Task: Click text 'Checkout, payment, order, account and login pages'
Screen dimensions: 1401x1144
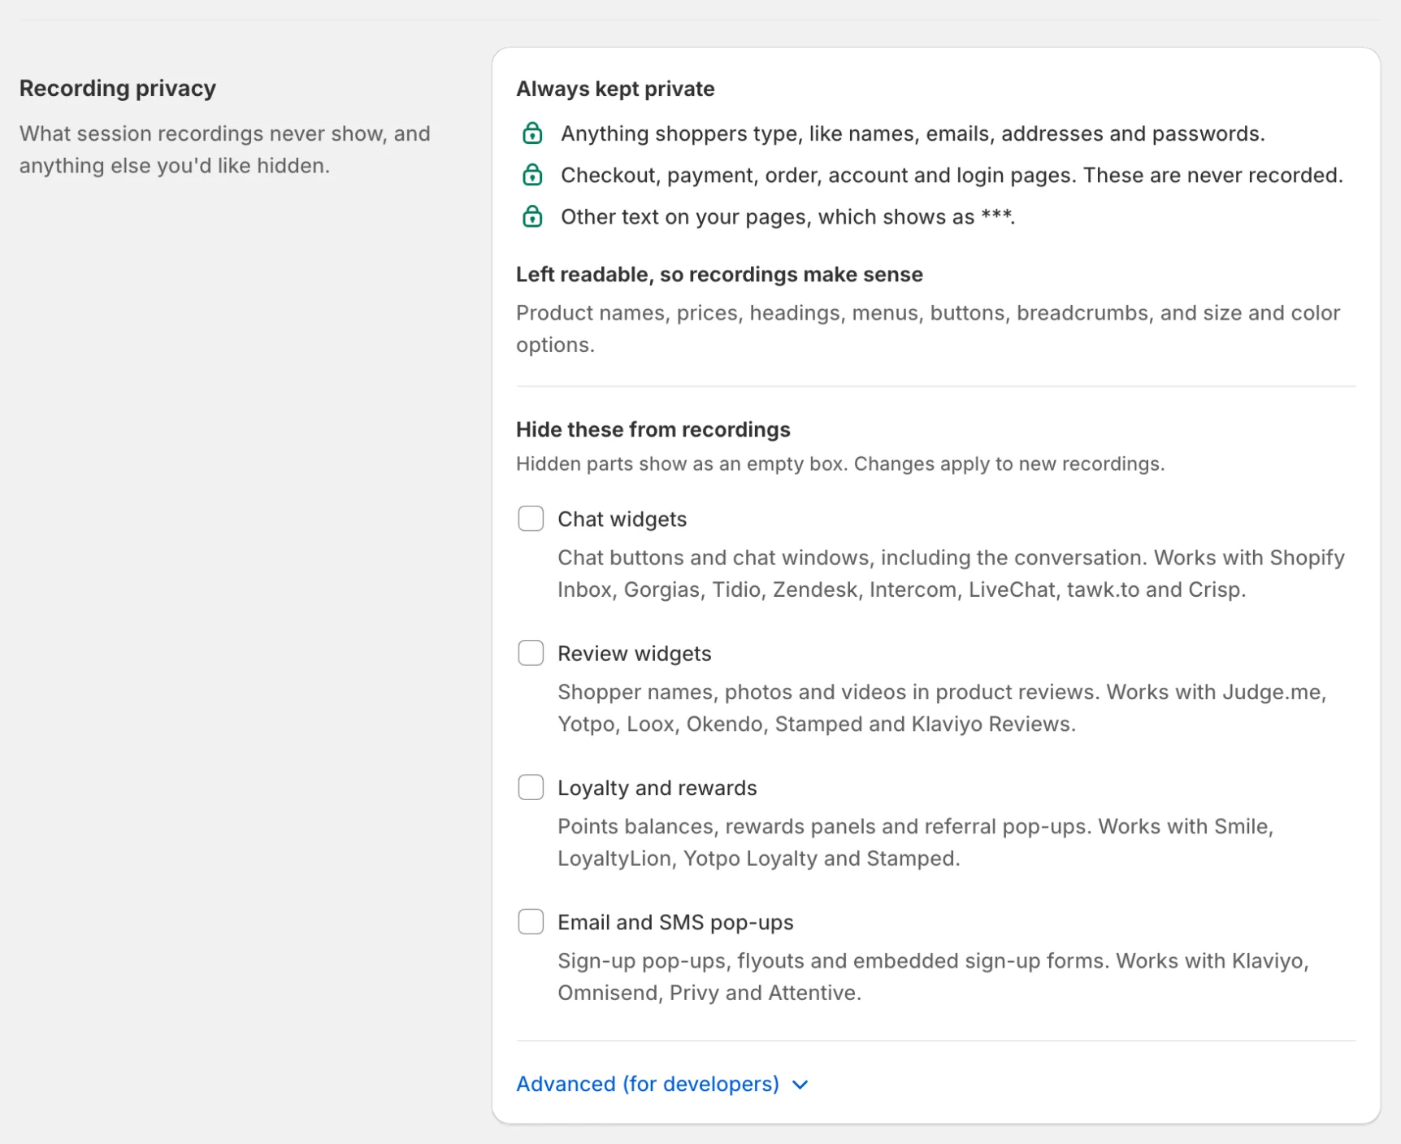Action: [952, 176]
